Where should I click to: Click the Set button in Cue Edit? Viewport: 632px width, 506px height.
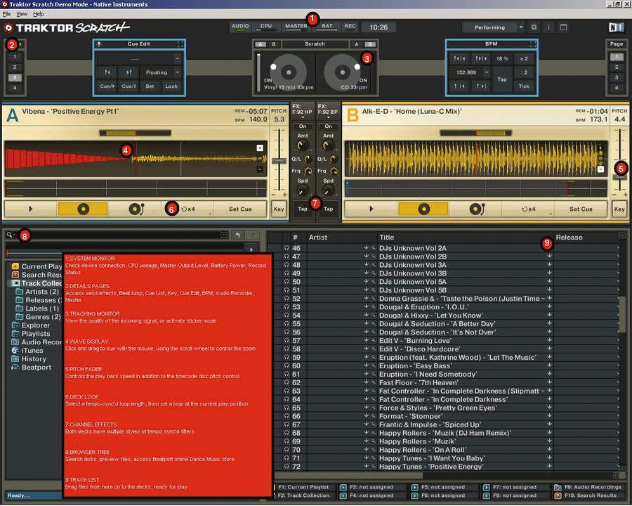(150, 86)
